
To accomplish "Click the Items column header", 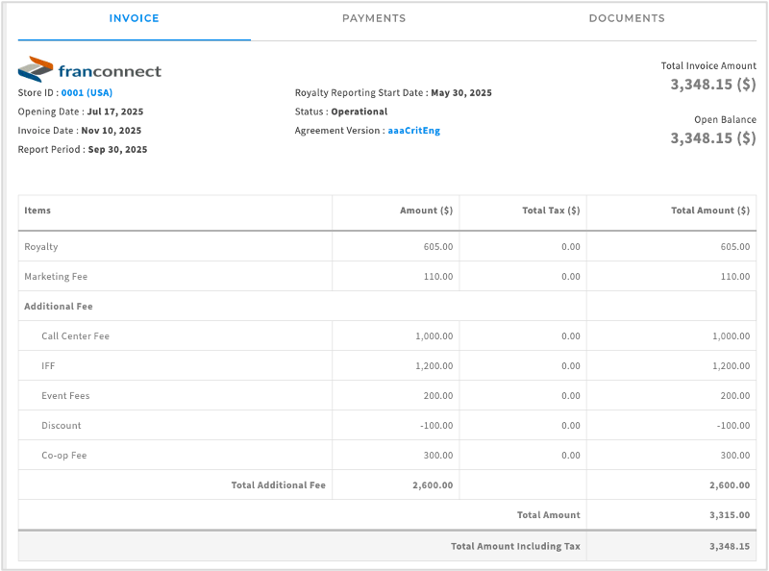I will click(37, 211).
